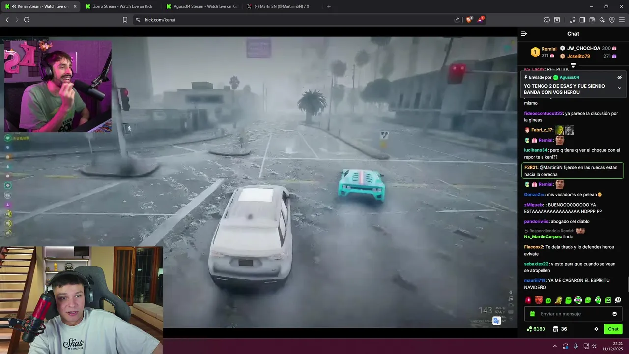Screen dimensions: 629x354
Task: Collapse the chat panel with the arrow icon
Action: 524,34
